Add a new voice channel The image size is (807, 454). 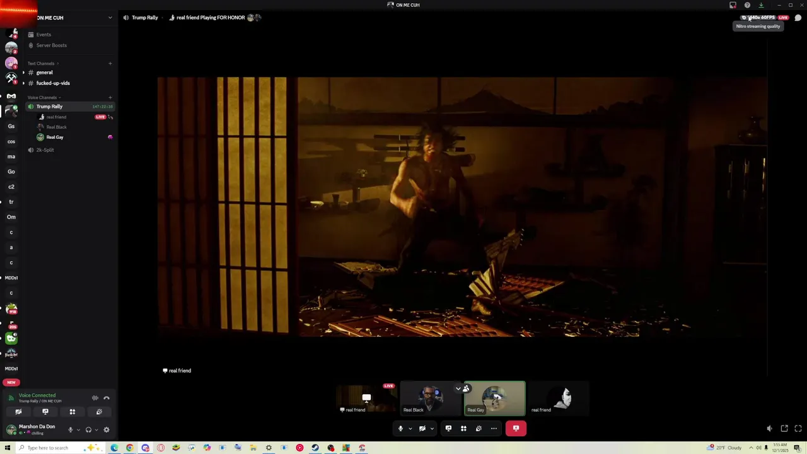(110, 98)
